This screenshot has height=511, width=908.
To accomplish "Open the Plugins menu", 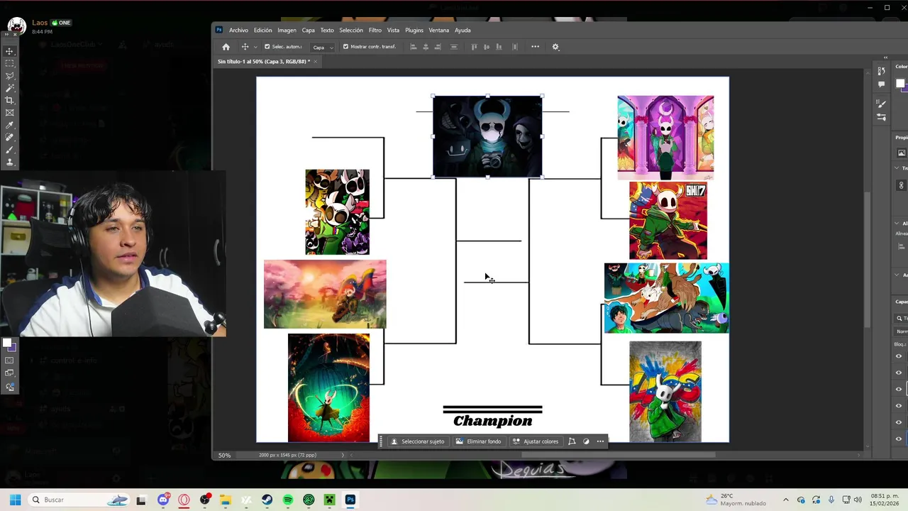I will 414,31.
